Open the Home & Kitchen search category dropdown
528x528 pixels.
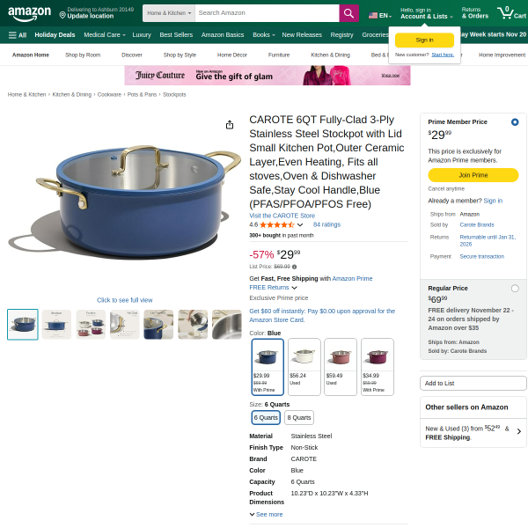point(169,13)
